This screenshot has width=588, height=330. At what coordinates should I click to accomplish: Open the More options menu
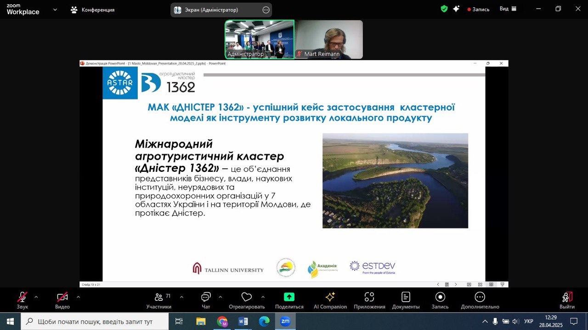(480, 297)
